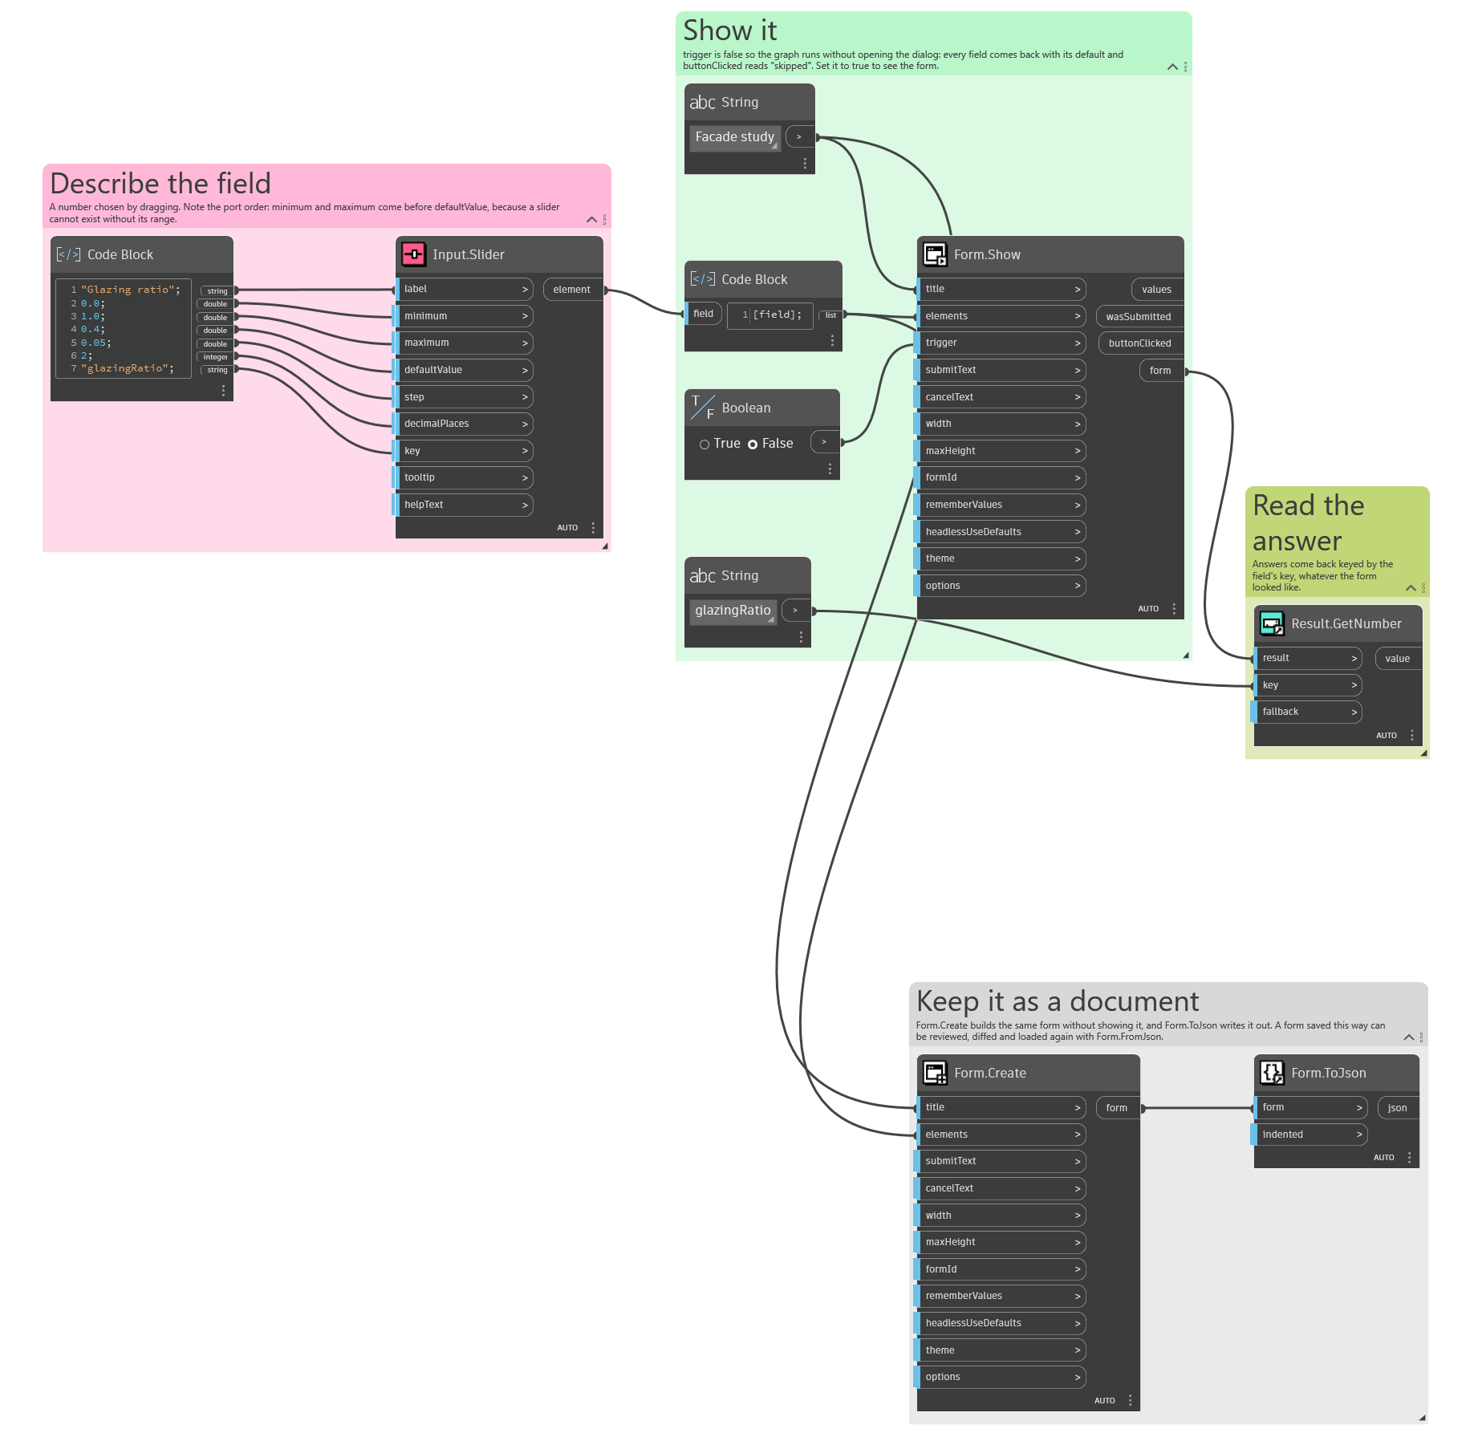
Task: Open the Form.Show node options menu dots
Action: [x=1174, y=609]
